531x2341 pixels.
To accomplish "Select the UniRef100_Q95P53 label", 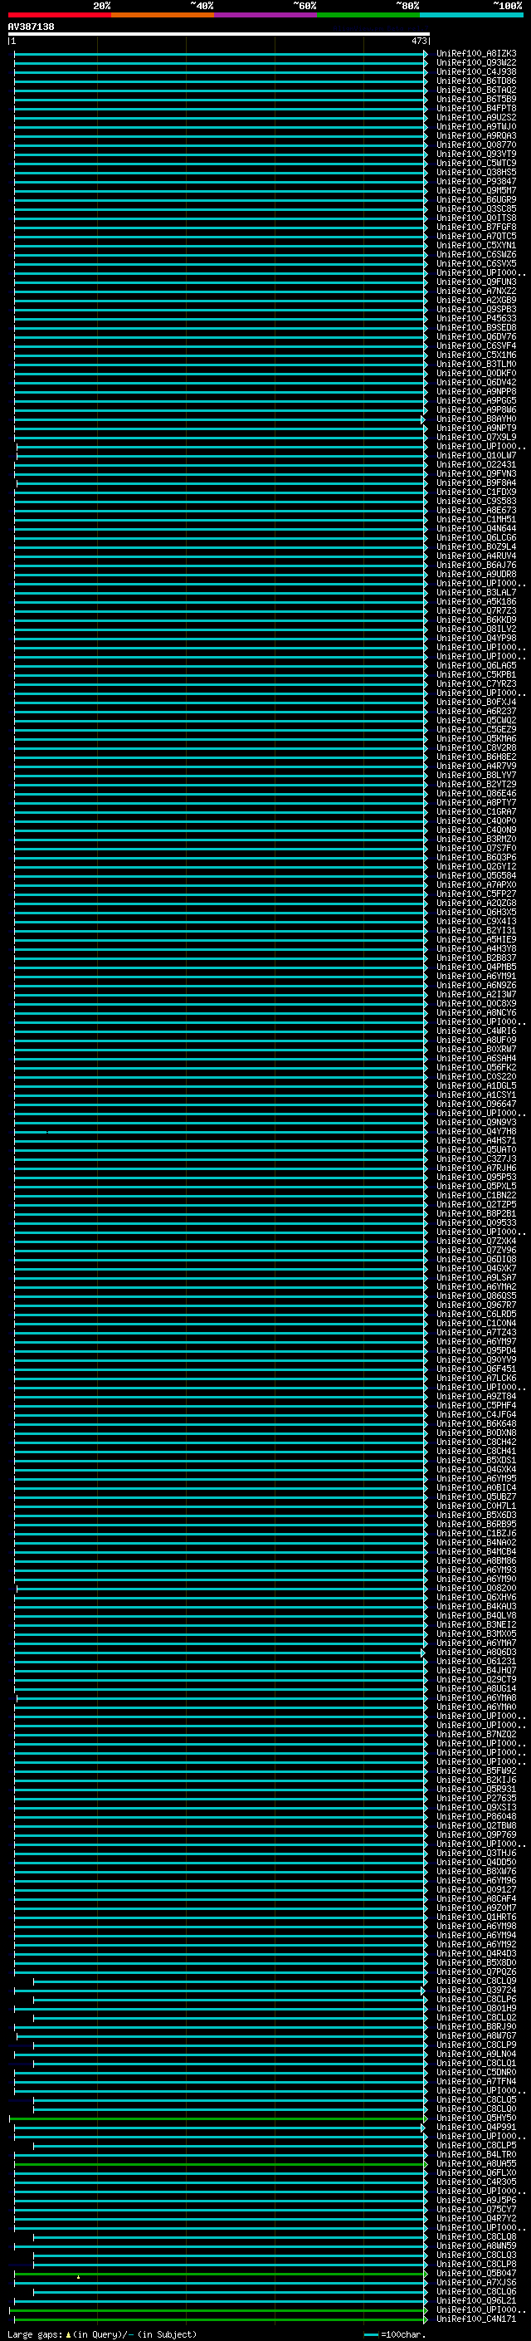I will coord(476,1176).
